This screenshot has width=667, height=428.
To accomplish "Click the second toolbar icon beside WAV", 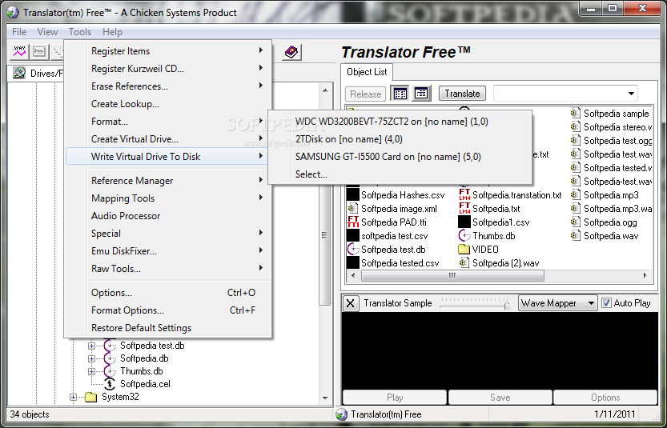I will tap(39, 52).
